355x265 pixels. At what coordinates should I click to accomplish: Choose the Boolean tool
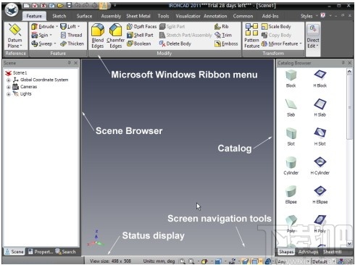[139, 43]
